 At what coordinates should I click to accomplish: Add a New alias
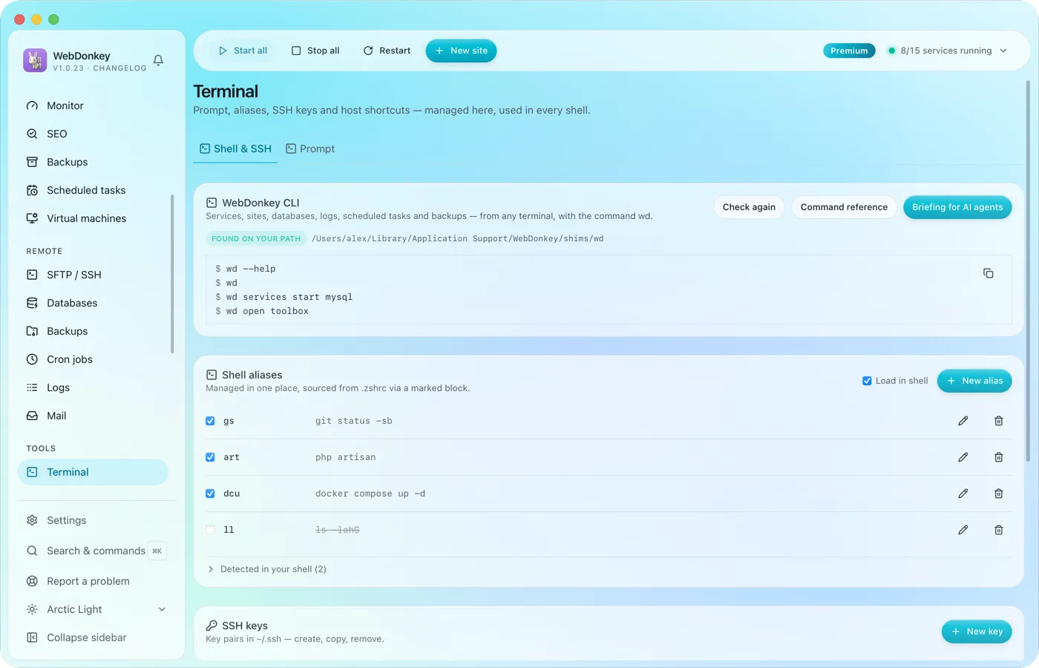pos(974,381)
